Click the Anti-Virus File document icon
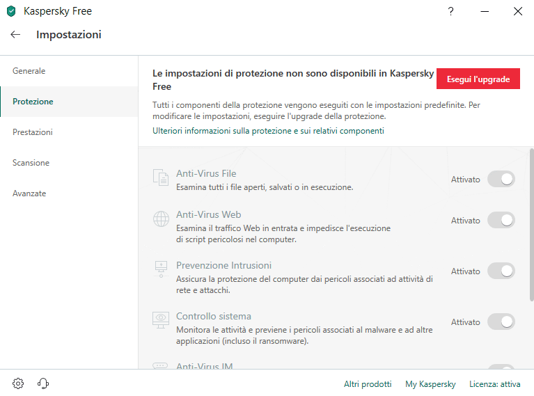 pyautogui.click(x=161, y=178)
